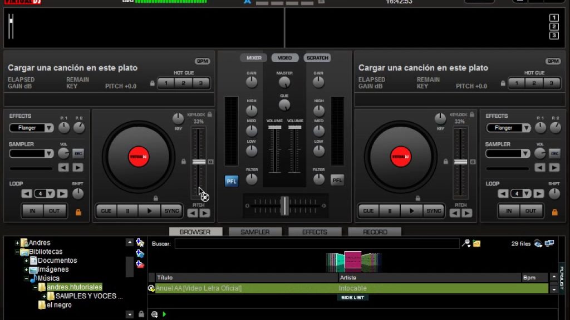Open the BPM editor on right deck
The image size is (570, 320).
point(553,61)
